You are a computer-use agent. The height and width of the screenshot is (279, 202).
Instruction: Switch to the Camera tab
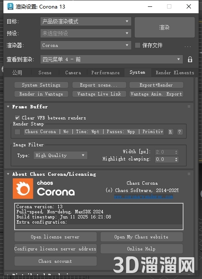click(73, 73)
